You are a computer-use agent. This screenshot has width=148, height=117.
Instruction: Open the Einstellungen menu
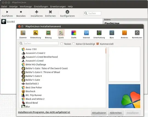41,7
